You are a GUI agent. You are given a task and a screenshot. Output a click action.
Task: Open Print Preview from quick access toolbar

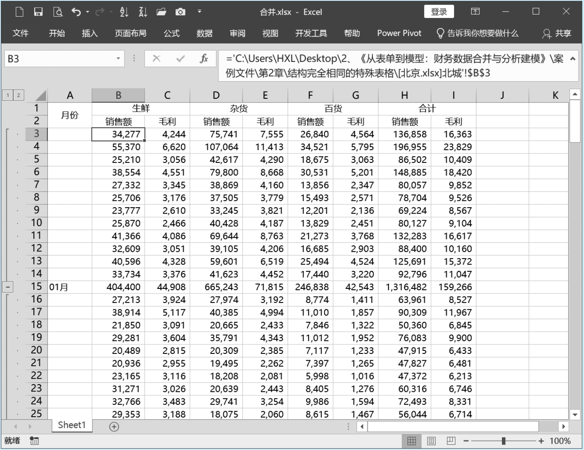(x=58, y=12)
